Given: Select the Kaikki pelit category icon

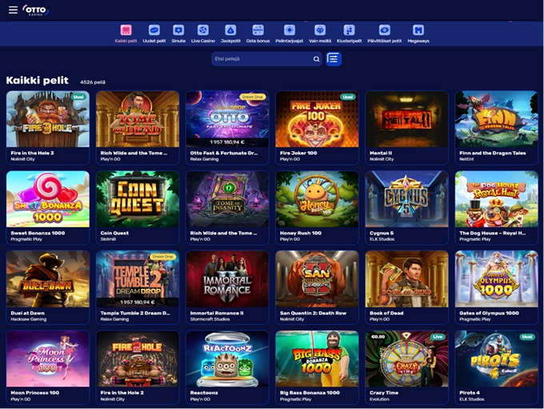Looking at the screenshot, I should click(126, 30).
